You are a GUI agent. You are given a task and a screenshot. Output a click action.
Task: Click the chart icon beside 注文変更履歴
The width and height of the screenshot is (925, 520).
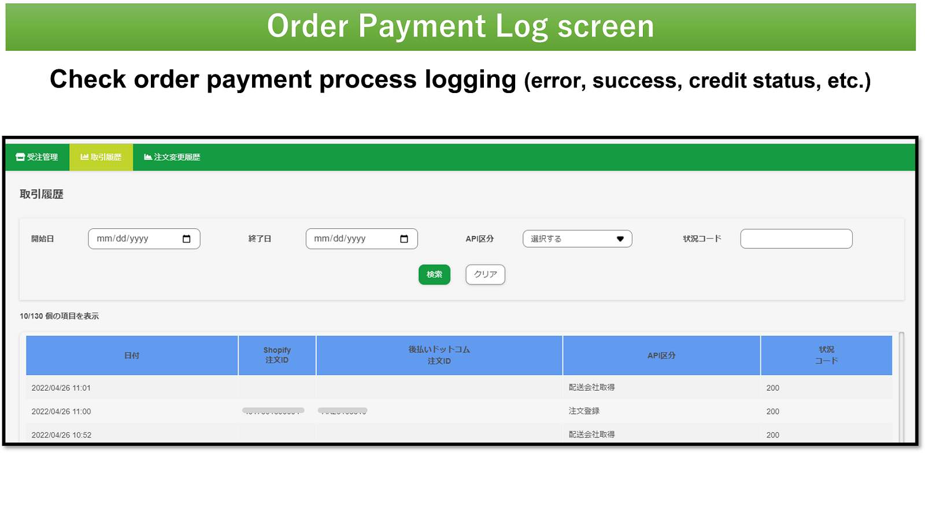point(148,157)
